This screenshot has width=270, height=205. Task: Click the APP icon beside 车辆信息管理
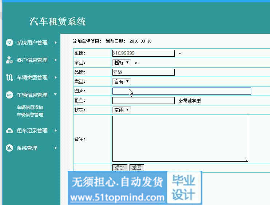9,95
